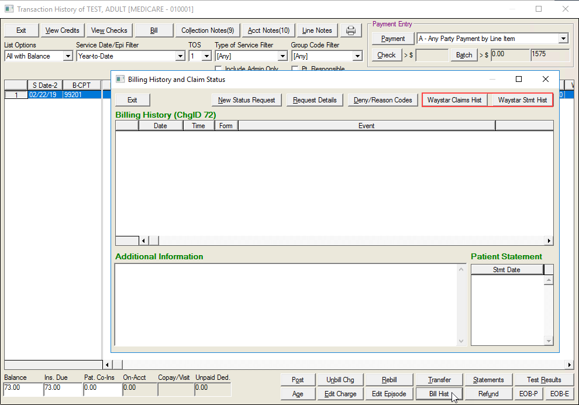Click the Bill Hist button
This screenshot has height=405, width=579.
(x=439, y=394)
